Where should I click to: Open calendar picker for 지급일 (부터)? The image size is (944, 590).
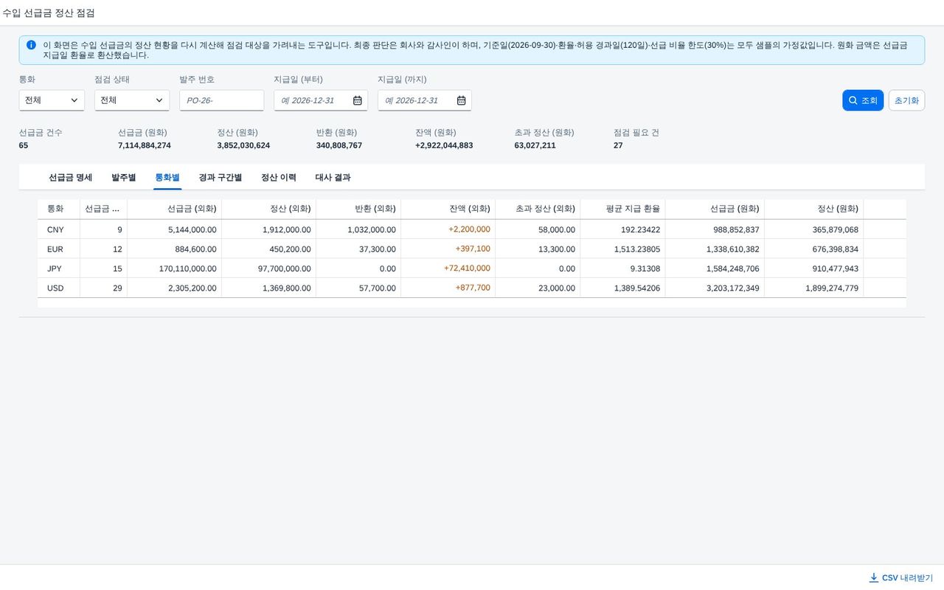coord(357,100)
